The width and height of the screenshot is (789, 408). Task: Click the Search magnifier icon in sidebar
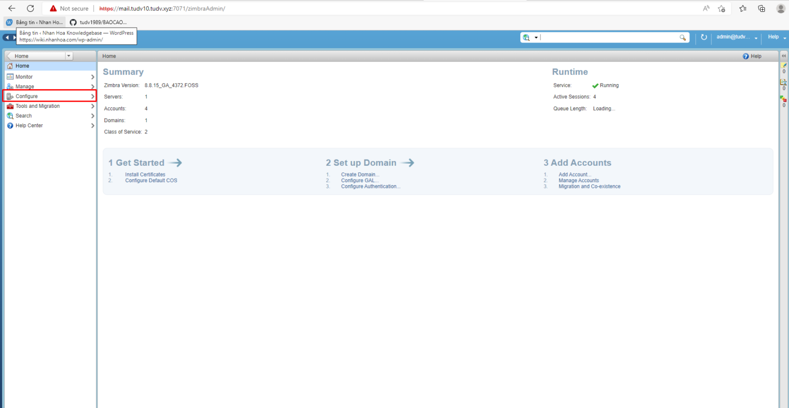[x=10, y=115]
